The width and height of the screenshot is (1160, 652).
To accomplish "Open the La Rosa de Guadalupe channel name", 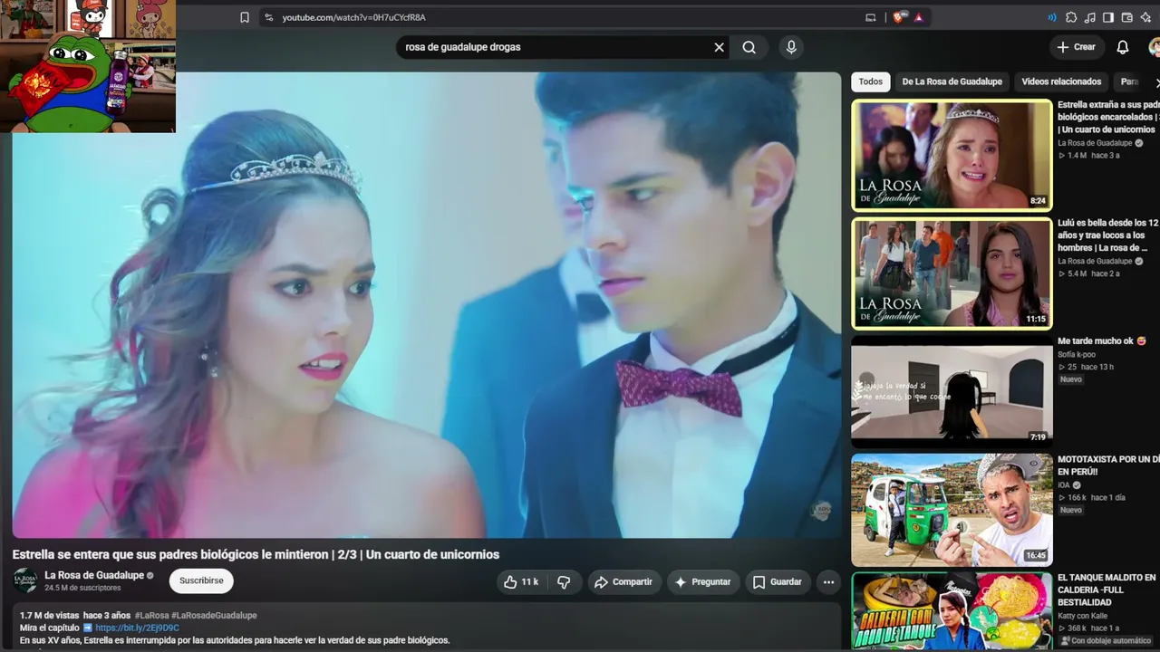I will [x=94, y=575].
